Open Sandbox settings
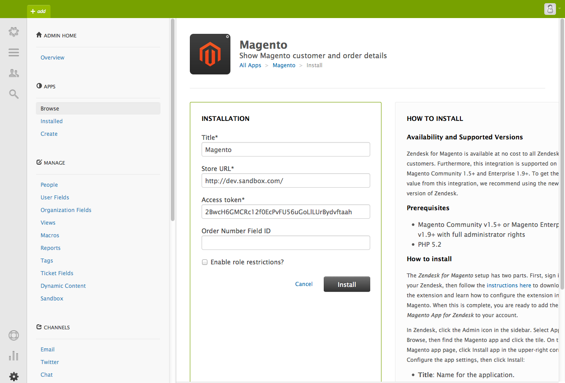 (x=52, y=299)
